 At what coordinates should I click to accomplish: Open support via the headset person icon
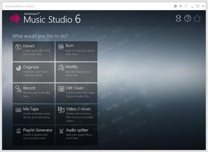178,18
